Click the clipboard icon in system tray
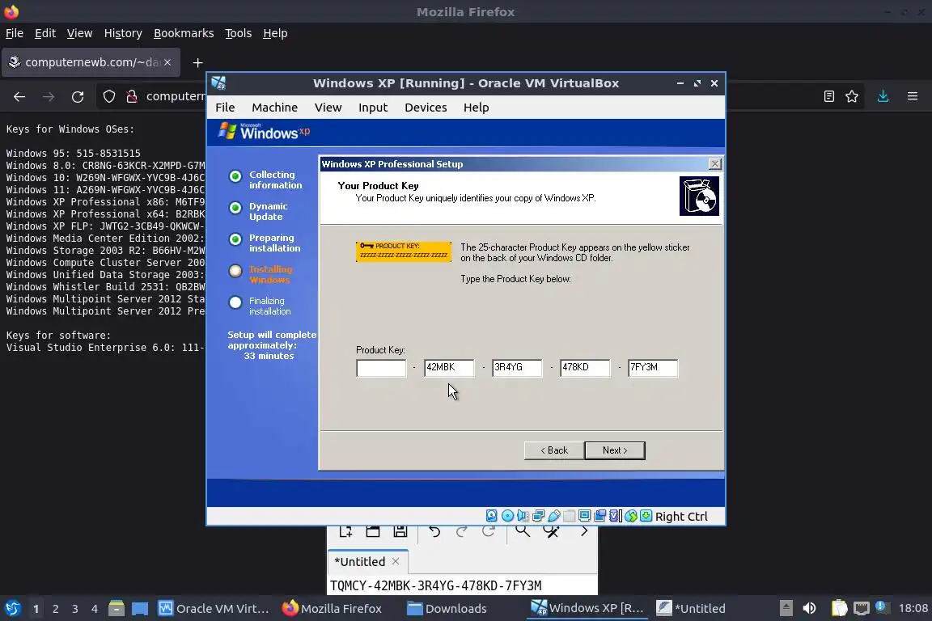Screen dimensions: 932x621 point(839,608)
